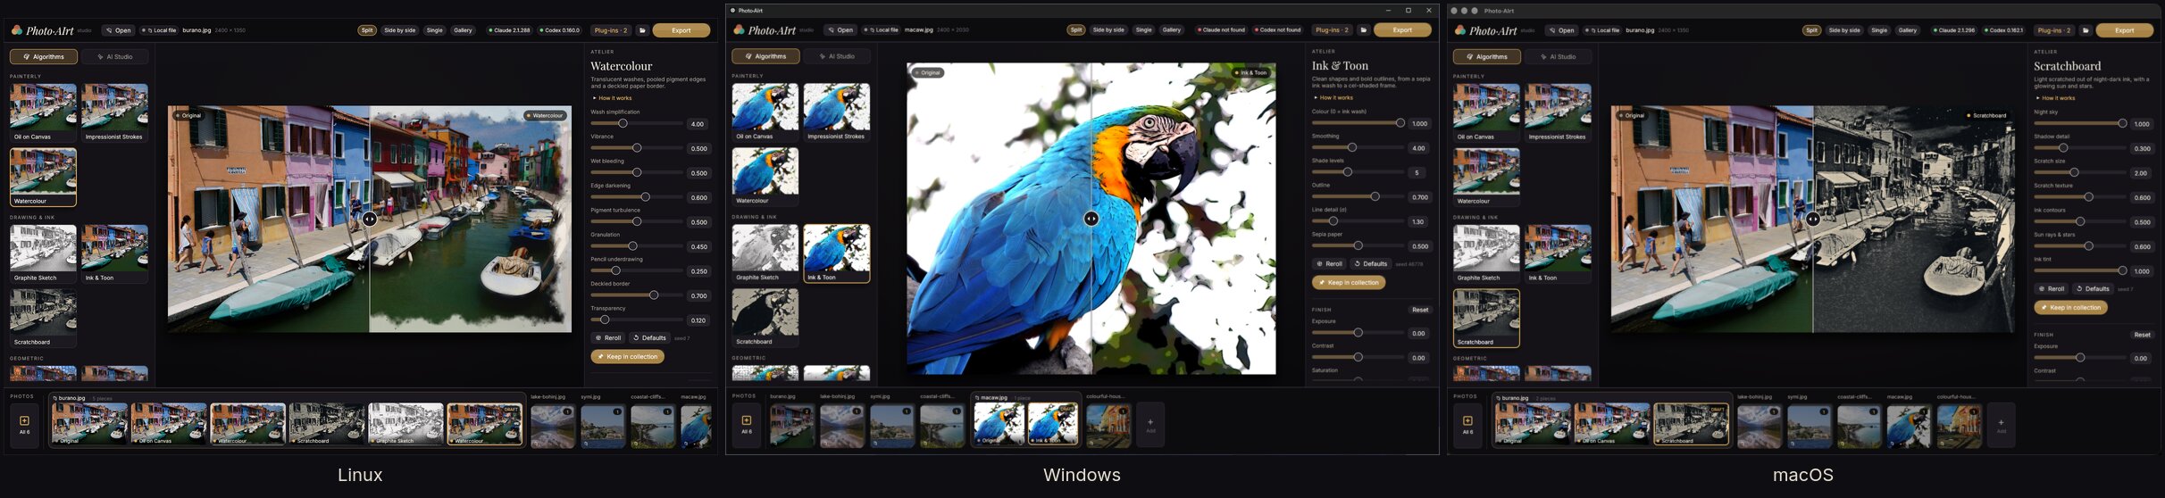The image size is (2165, 498).
Task: Expand How it works in Linux window
Action: pos(613,98)
